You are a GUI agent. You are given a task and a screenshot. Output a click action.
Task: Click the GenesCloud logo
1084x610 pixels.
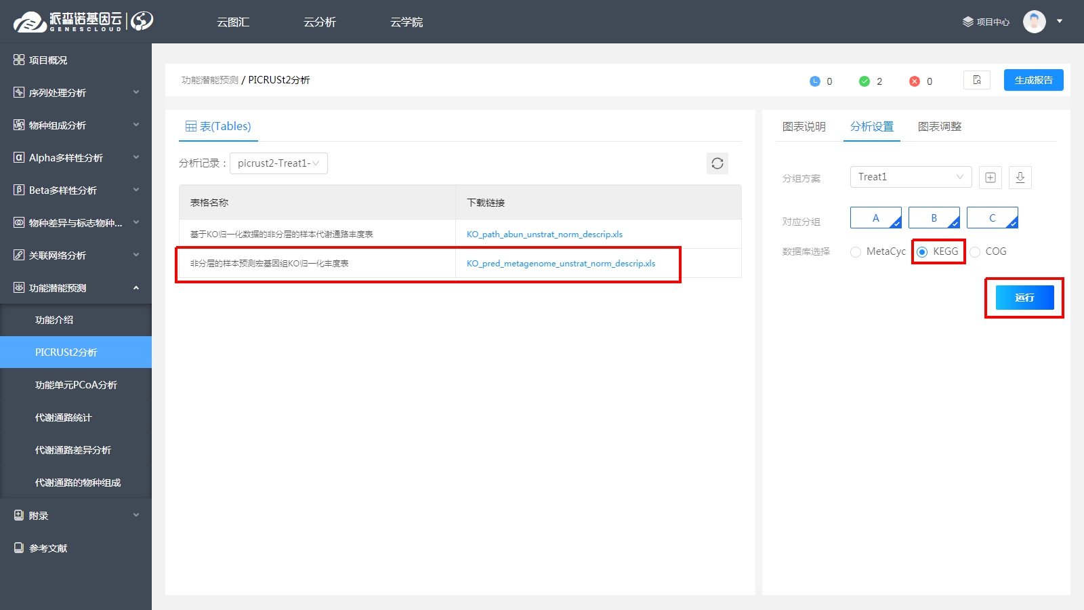click(x=83, y=22)
